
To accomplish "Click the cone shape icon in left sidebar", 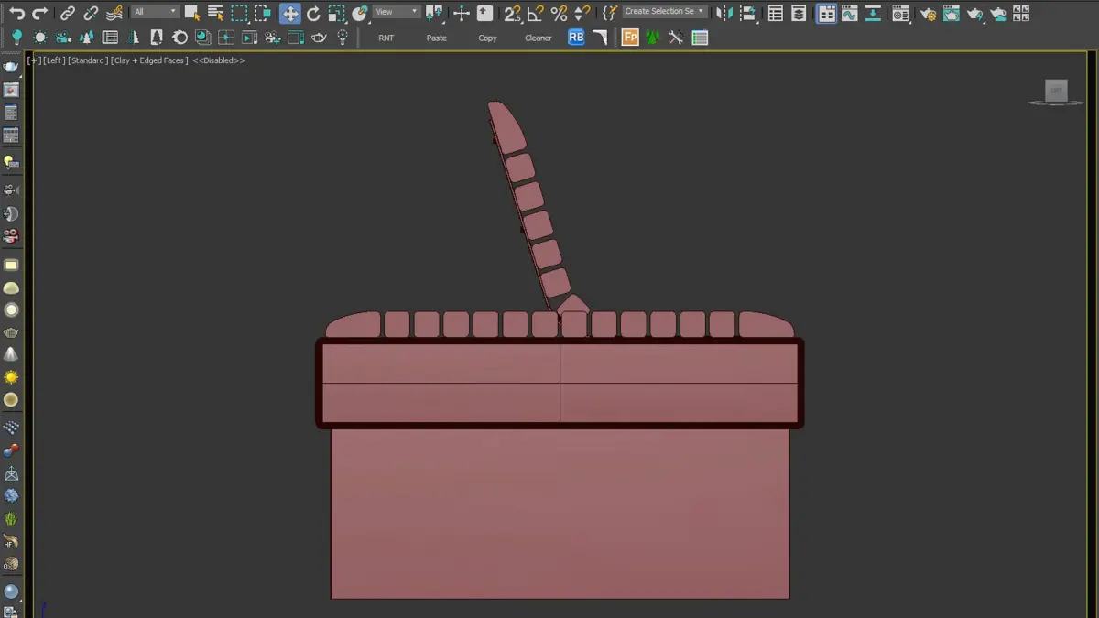I will [x=11, y=354].
